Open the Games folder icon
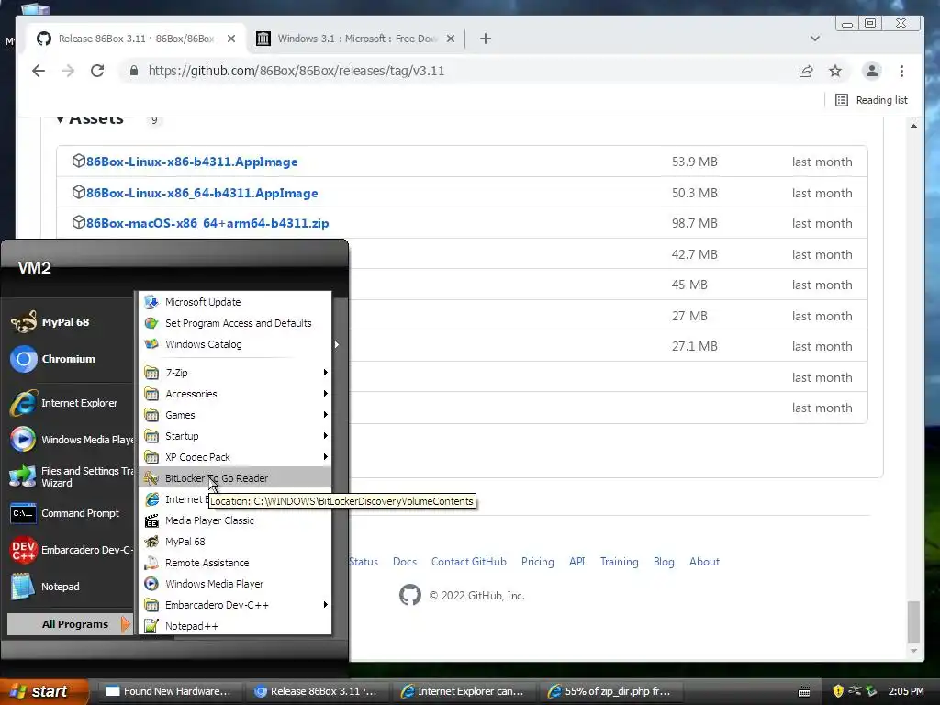940x705 pixels. [x=151, y=415]
